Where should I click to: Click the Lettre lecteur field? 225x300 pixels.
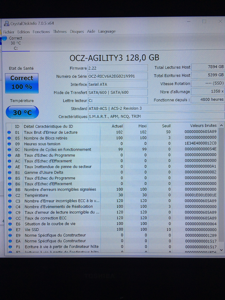click(x=117, y=100)
